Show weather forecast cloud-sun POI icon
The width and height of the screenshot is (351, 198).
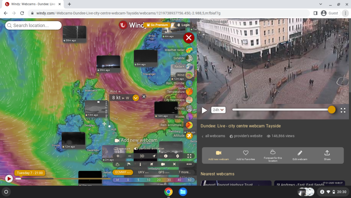click(118, 164)
